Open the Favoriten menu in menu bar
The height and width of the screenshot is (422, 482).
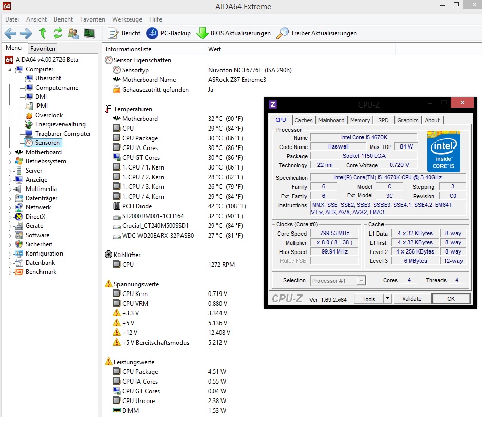click(92, 19)
